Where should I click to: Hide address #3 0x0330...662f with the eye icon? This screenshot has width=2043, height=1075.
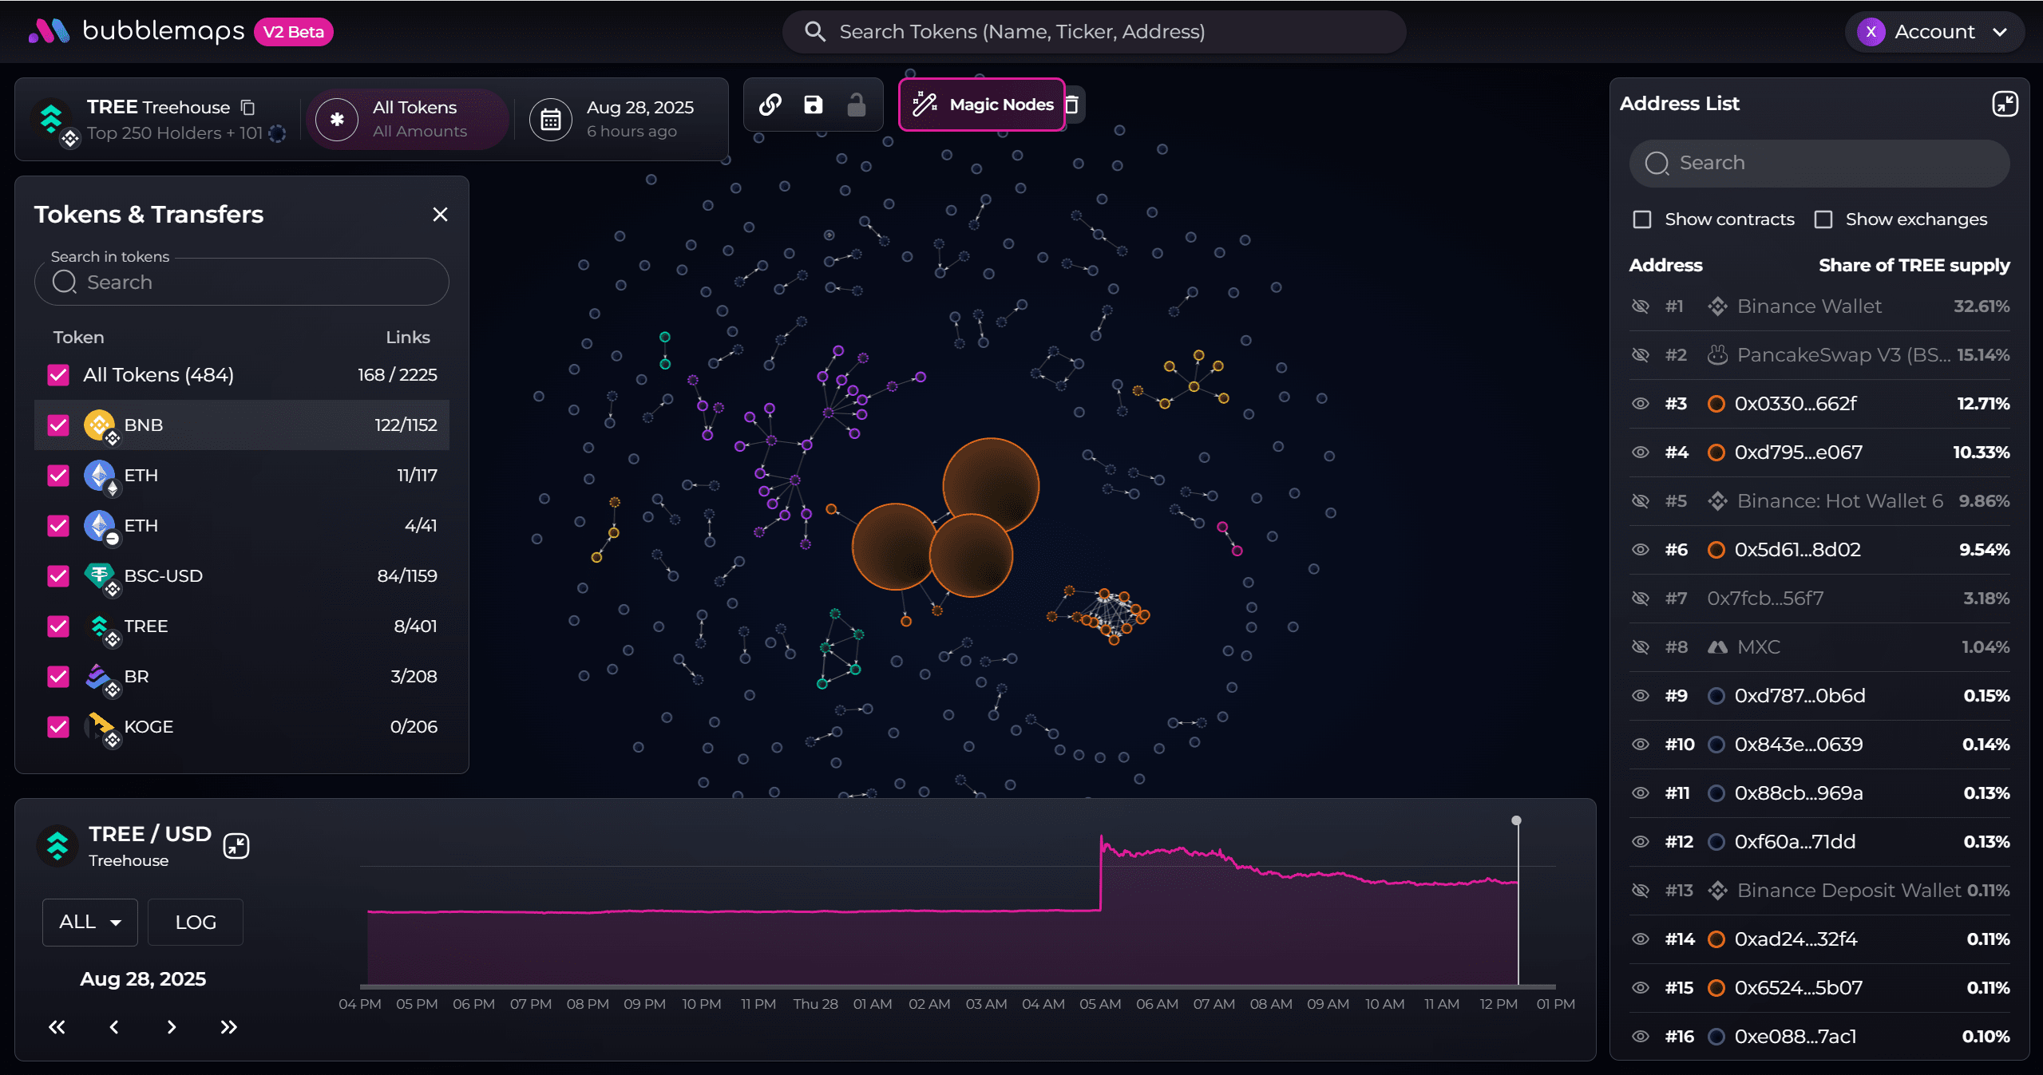[x=1641, y=404]
